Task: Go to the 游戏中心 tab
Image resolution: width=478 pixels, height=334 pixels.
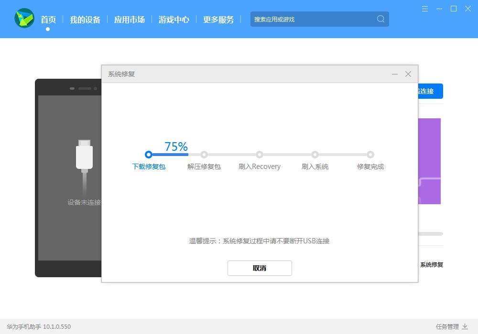Action: pyautogui.click(x=174, y=20)
